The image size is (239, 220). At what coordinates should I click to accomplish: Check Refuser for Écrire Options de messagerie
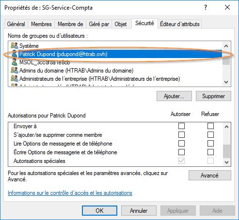210,152
